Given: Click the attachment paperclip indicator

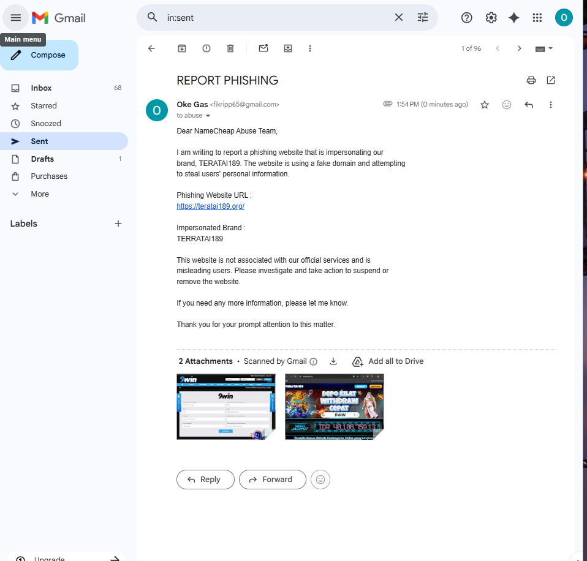Looking at the screenshot, I should point(387,104).
